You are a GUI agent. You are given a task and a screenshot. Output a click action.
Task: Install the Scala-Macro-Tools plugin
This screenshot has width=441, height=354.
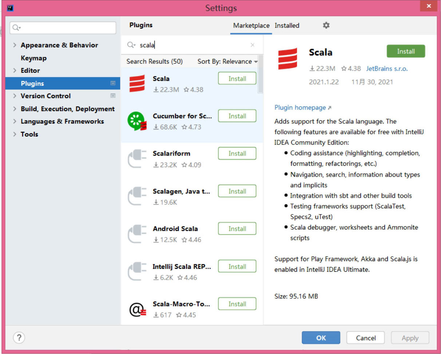237,304
